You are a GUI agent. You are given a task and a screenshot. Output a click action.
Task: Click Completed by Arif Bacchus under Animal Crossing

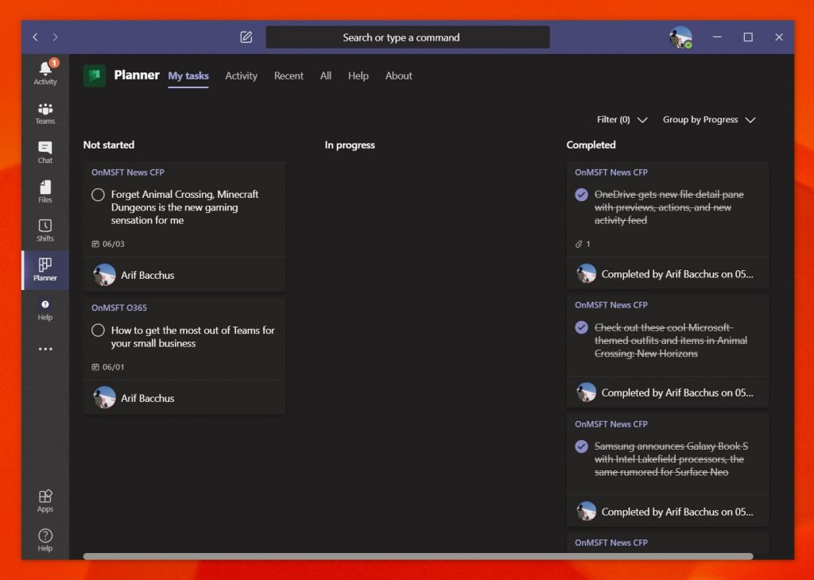[x=677, y=392]
